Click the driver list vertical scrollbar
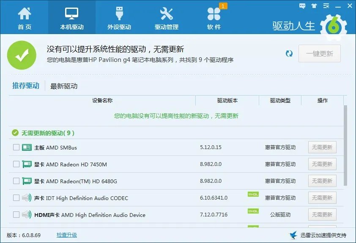The height and width of the screenshot is (243, 356). click(345, 145)
